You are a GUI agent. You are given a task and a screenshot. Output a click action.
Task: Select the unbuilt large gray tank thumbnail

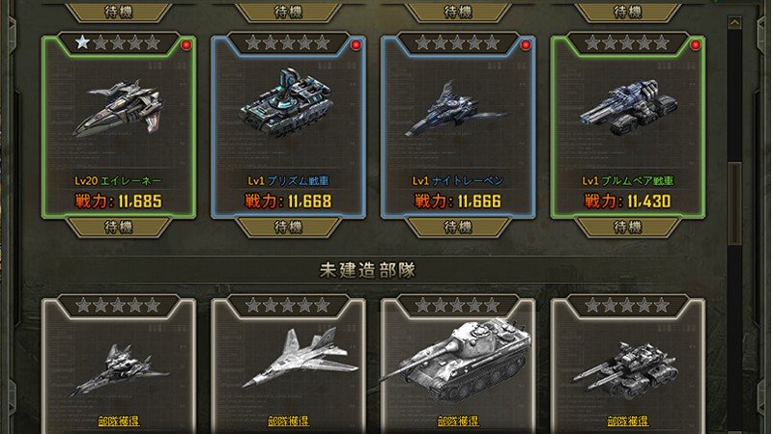456,358
